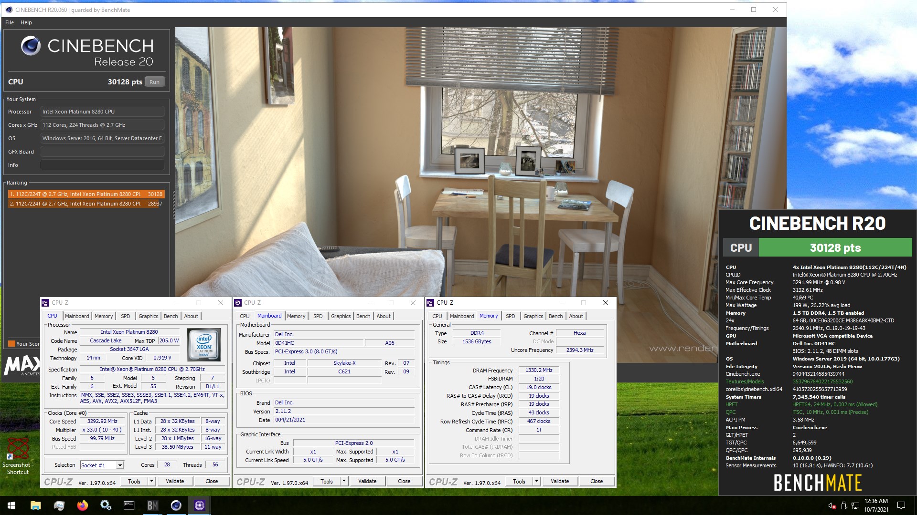This screenshot has height=515, width=917.
Task: Open About tab in CPU-Z memory window
Action: pos(576,316)
